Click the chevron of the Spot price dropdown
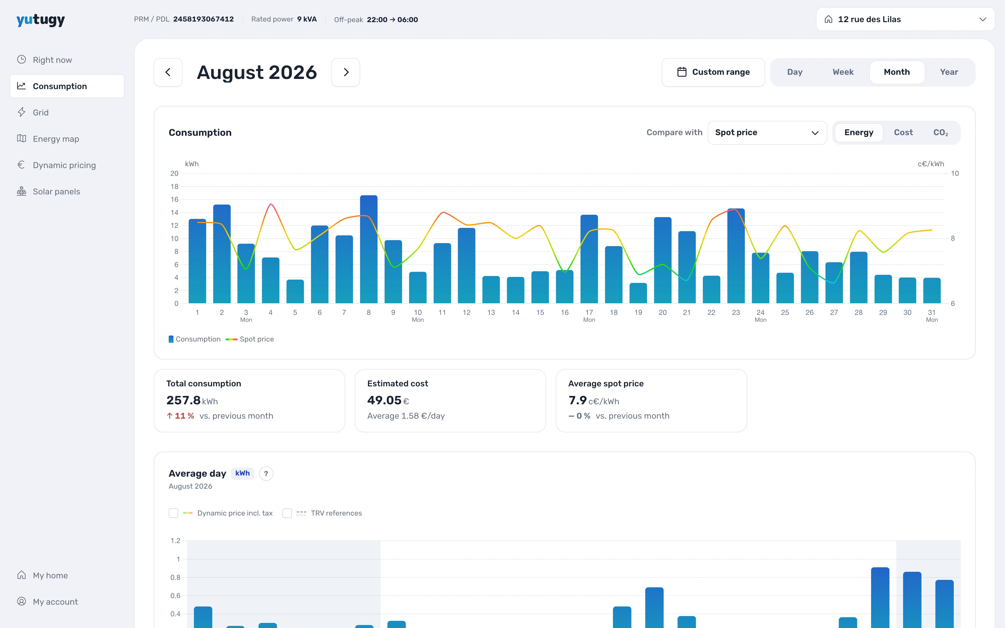 [x=815, y=133]
